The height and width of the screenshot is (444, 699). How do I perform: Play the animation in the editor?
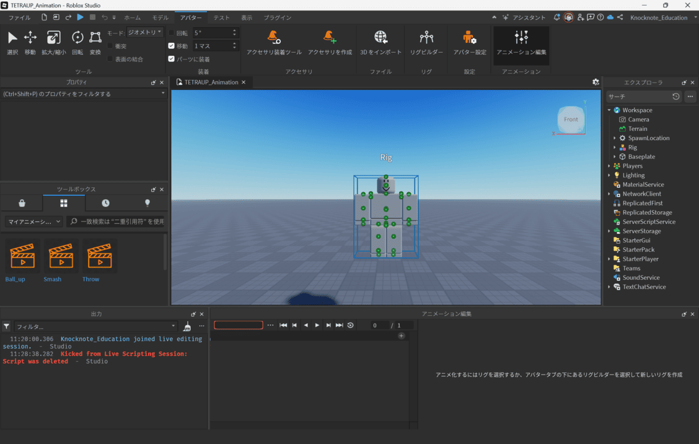tap(317, 326)
